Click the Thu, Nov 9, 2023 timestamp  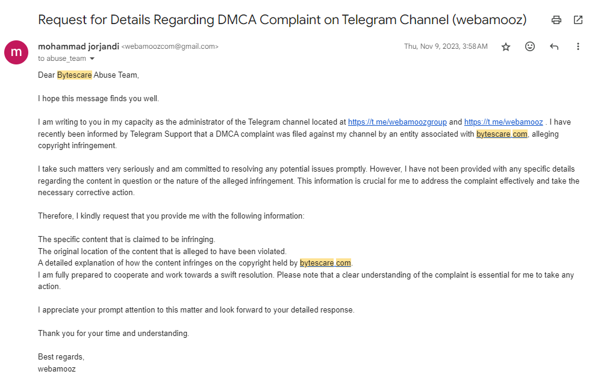(x=446, y=46)
